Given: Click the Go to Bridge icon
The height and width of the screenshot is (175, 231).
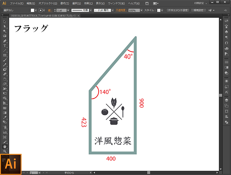Looking at the screenshot, I should coord(147,3).
